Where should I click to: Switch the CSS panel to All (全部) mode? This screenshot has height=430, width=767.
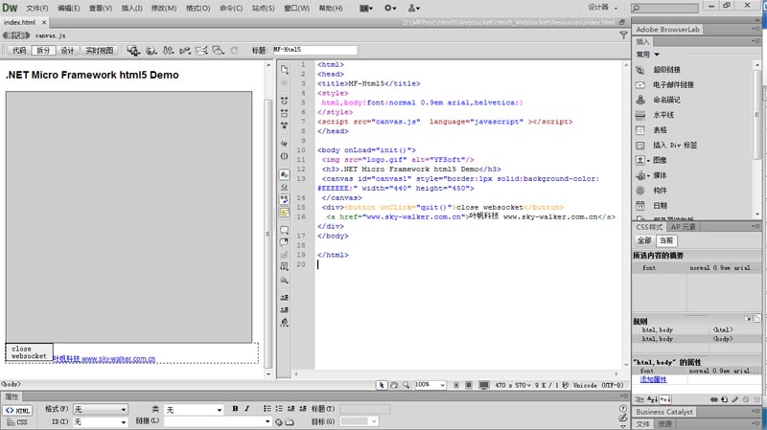coord(643,240)
